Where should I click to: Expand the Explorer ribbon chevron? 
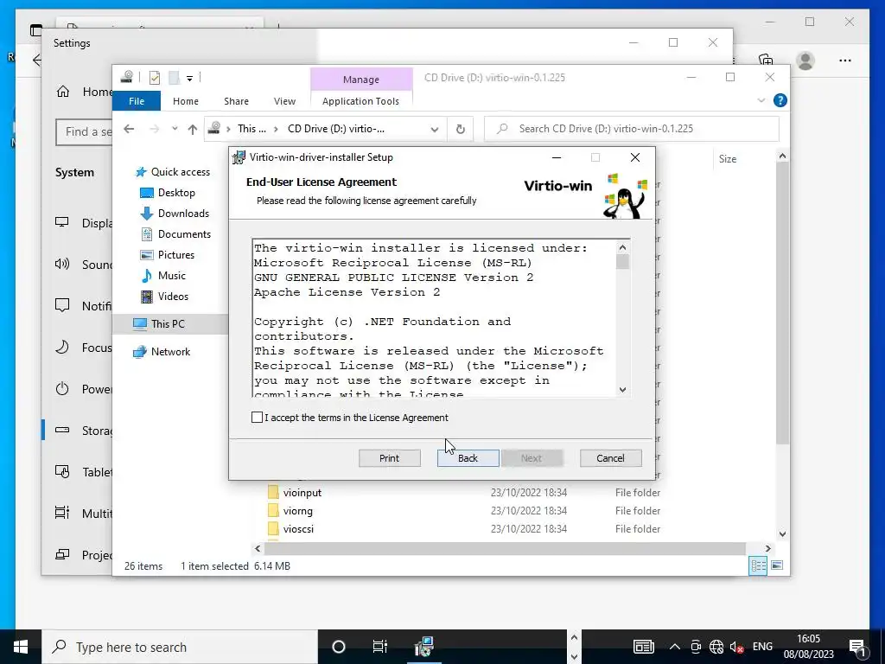761,100
